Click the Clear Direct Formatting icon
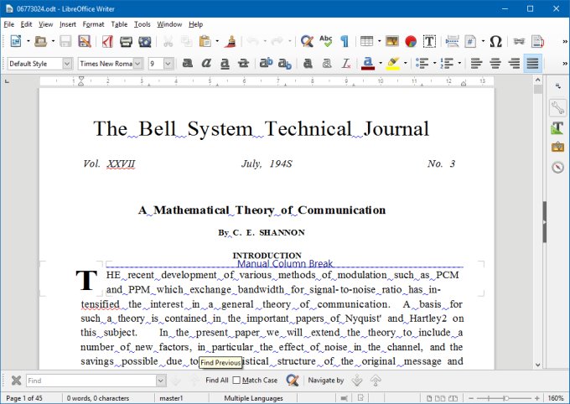Image resolution: width=570 pixels, height=404 pixels. click(345, 64)
